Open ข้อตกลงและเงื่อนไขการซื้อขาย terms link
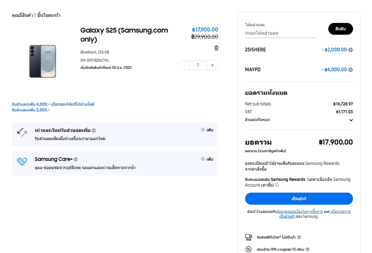Viewport: 372px width, 253px height. click(x=300, y=212)
